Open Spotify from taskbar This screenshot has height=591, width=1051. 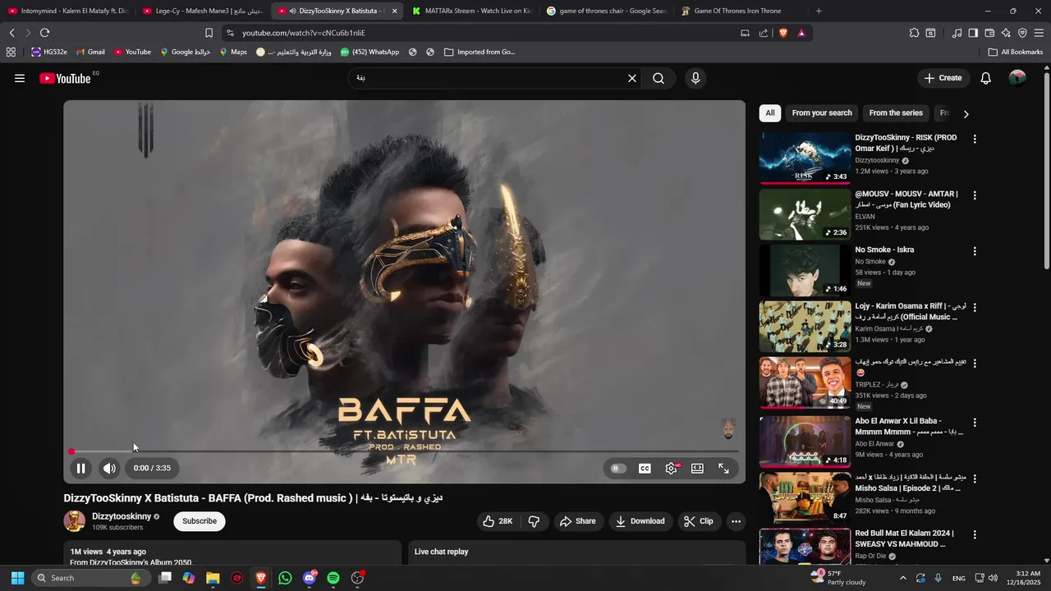333,578
